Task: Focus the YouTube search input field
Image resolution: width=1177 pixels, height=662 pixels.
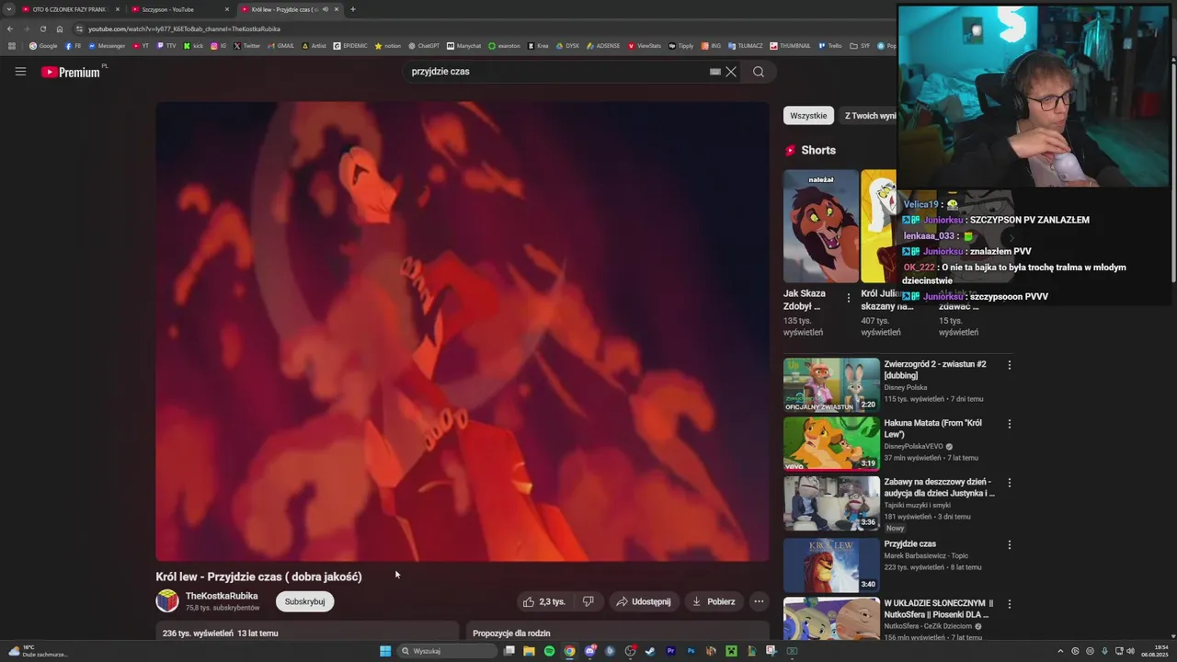Action: coord(556,72)
